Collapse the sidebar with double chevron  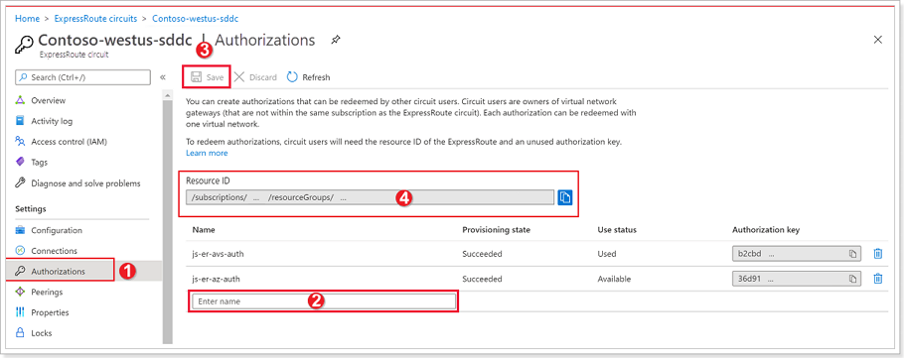(x=163, y=77)
